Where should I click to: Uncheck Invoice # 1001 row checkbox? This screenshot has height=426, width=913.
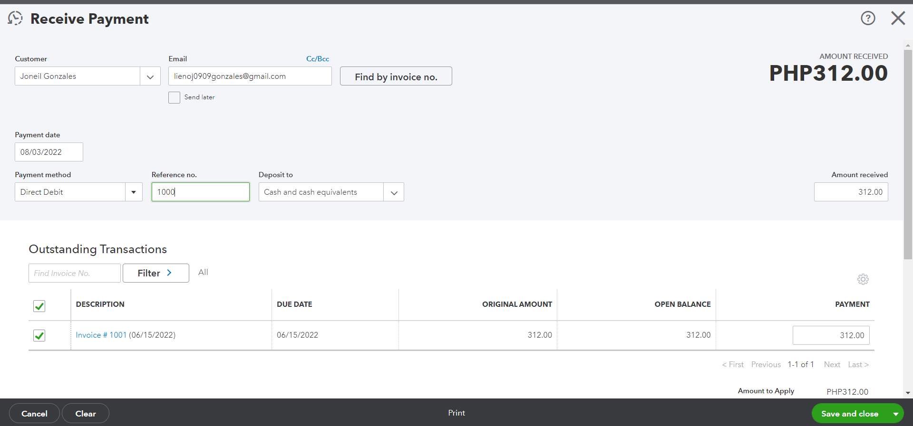pyautogui.click(x=39, y=336)
